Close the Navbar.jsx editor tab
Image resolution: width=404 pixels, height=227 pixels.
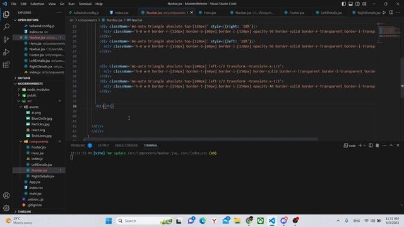(x=191, y=13)
